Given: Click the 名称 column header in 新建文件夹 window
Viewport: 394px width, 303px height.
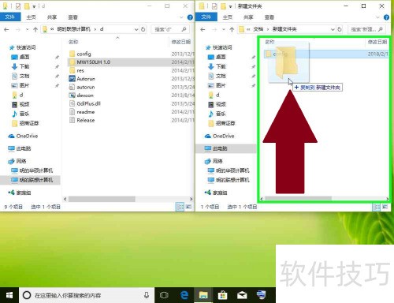Looking at the screenshot, I should (269, 42).
